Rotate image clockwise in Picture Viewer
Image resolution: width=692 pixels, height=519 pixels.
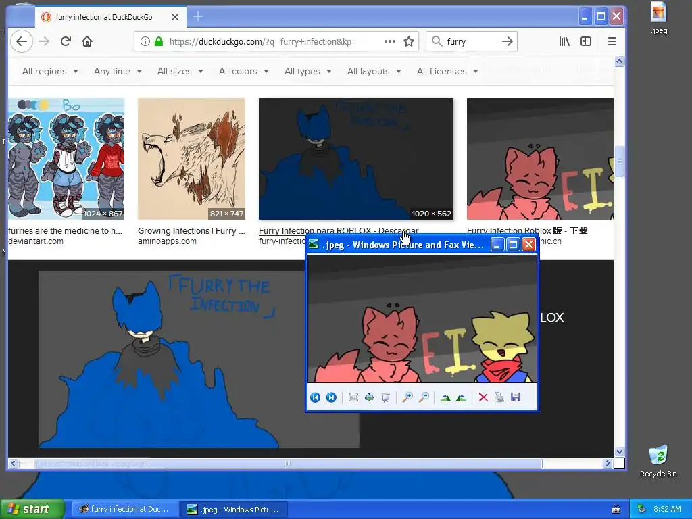click(x=445, y=397)
